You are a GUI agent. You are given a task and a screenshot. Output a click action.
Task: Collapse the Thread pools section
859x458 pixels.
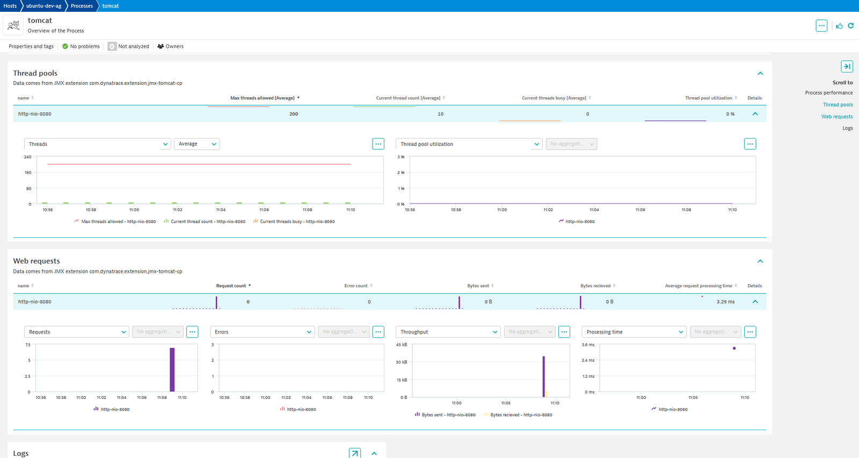click(760, 74)
